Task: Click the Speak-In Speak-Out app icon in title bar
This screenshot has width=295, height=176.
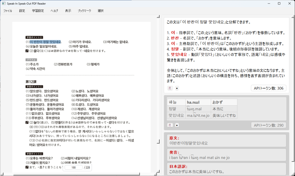Action: click(3, 3)
